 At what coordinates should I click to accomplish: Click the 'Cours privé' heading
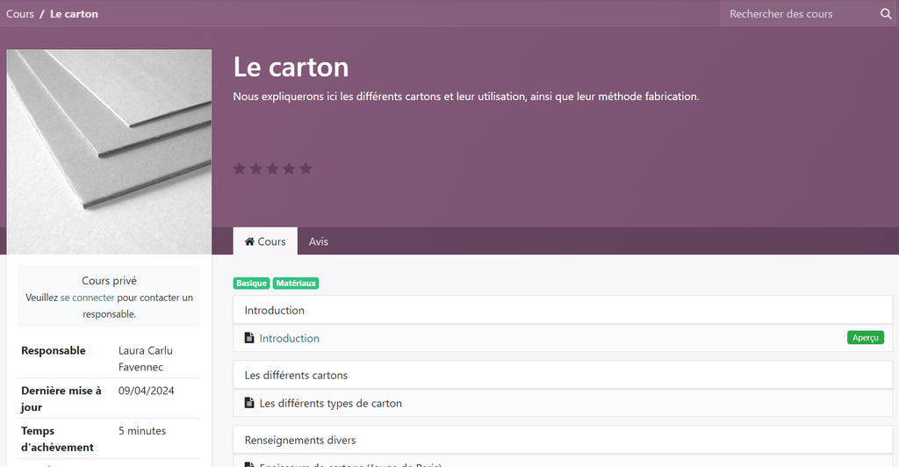tap(109, 280)
